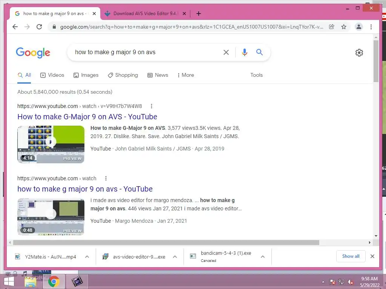Expand options for bandicam download

pos(263,257)
